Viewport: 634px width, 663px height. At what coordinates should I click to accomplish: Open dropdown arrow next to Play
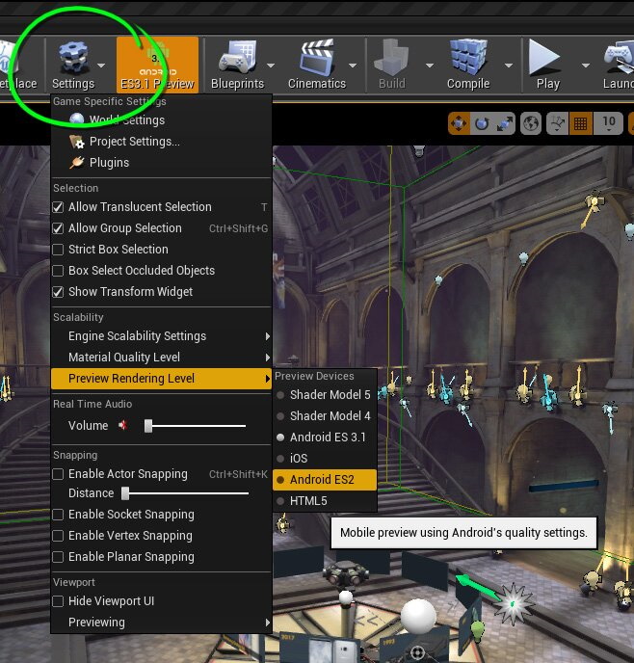[577, 66]
